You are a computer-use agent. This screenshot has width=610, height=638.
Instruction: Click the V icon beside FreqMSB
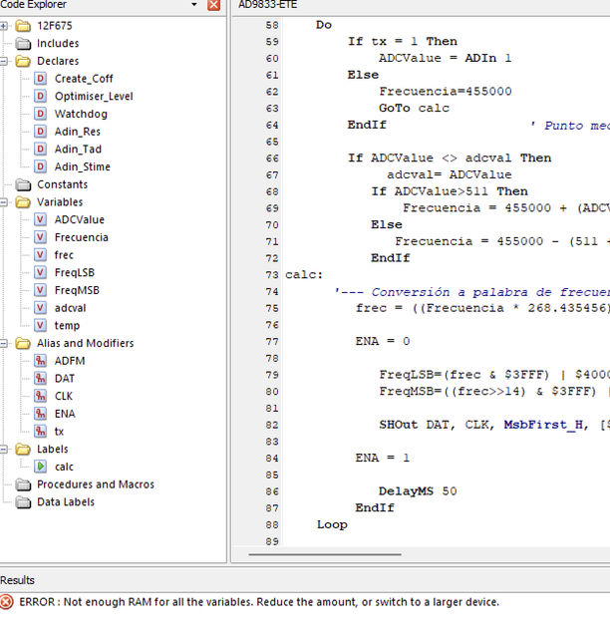pos(40,290)
